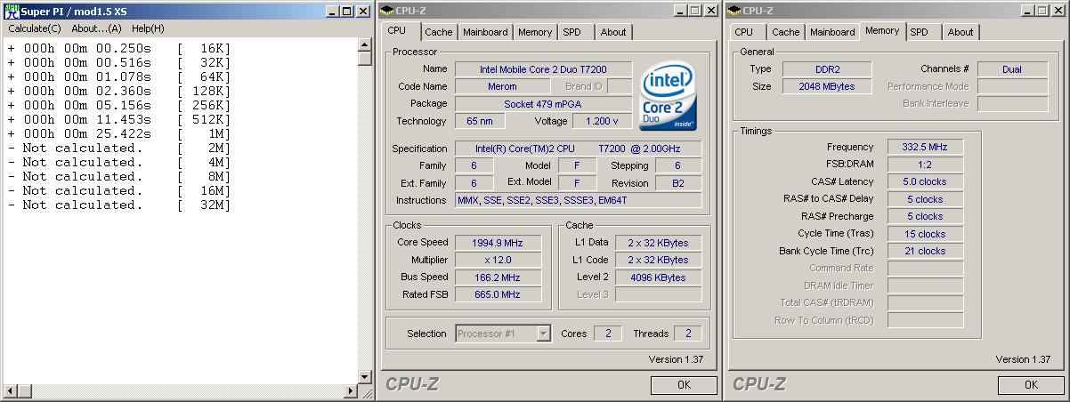Click the Specification field Intel(R) Core(TM)2 CPU
The width and height of the screenshot is (1070, 402).
[578, 149]
